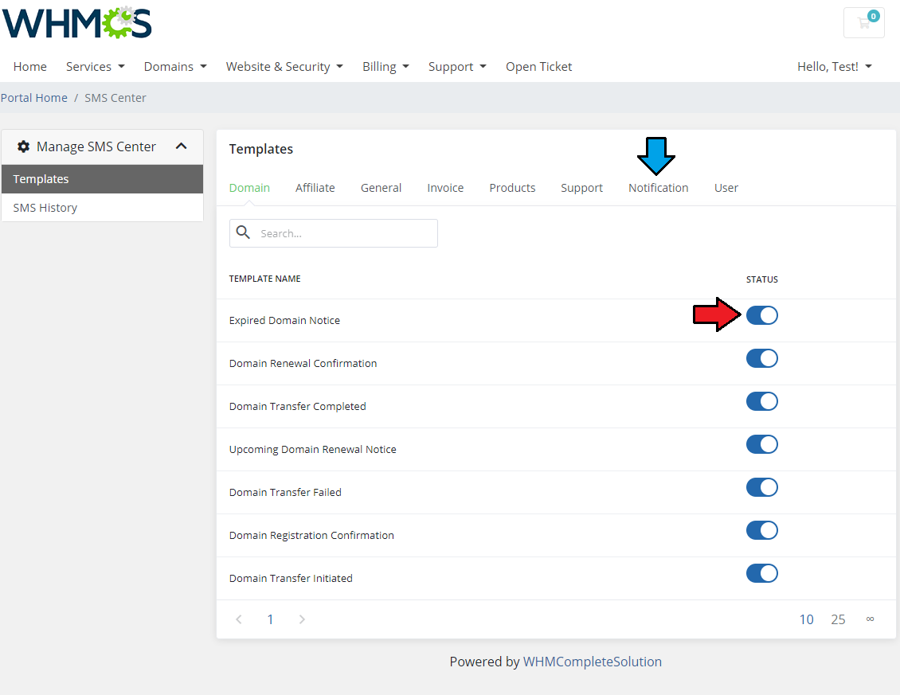Click Open Ticket link
The image size is (900, 695).
[539, 67]
